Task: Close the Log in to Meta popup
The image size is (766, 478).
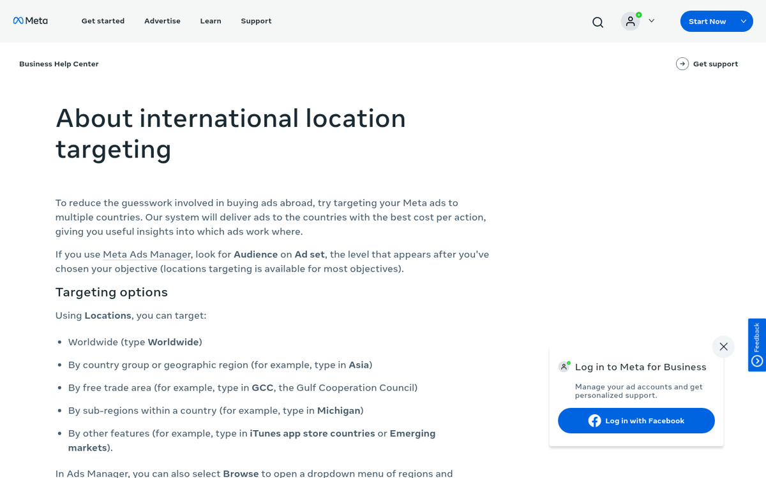Action: [x=723, y=347]
